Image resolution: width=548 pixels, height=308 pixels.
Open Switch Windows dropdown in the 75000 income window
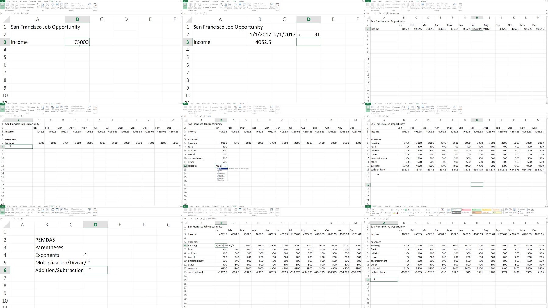click(x=89, y=6)
